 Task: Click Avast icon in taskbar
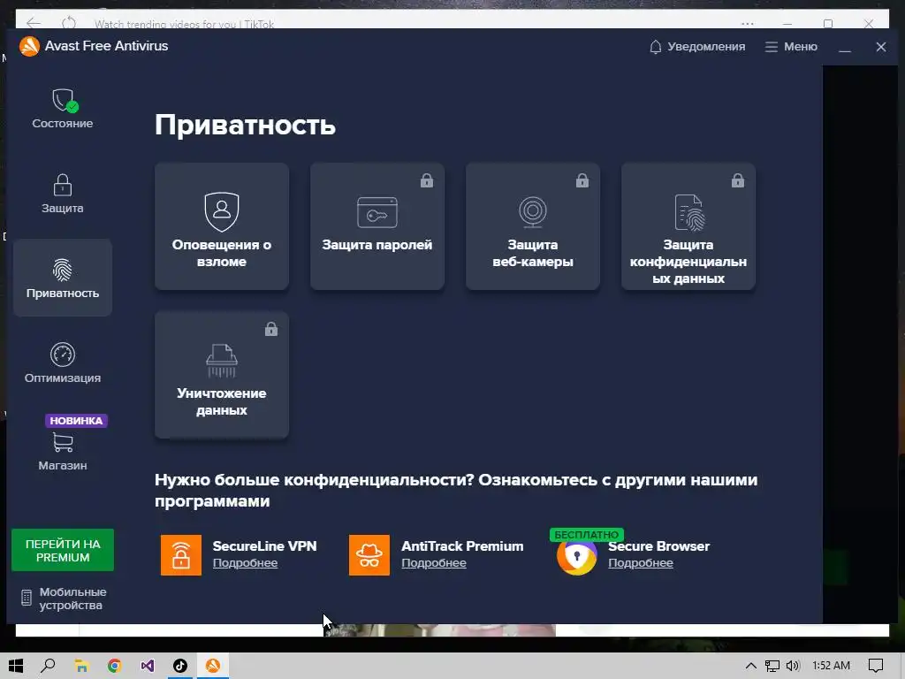[x=213, y=666]
